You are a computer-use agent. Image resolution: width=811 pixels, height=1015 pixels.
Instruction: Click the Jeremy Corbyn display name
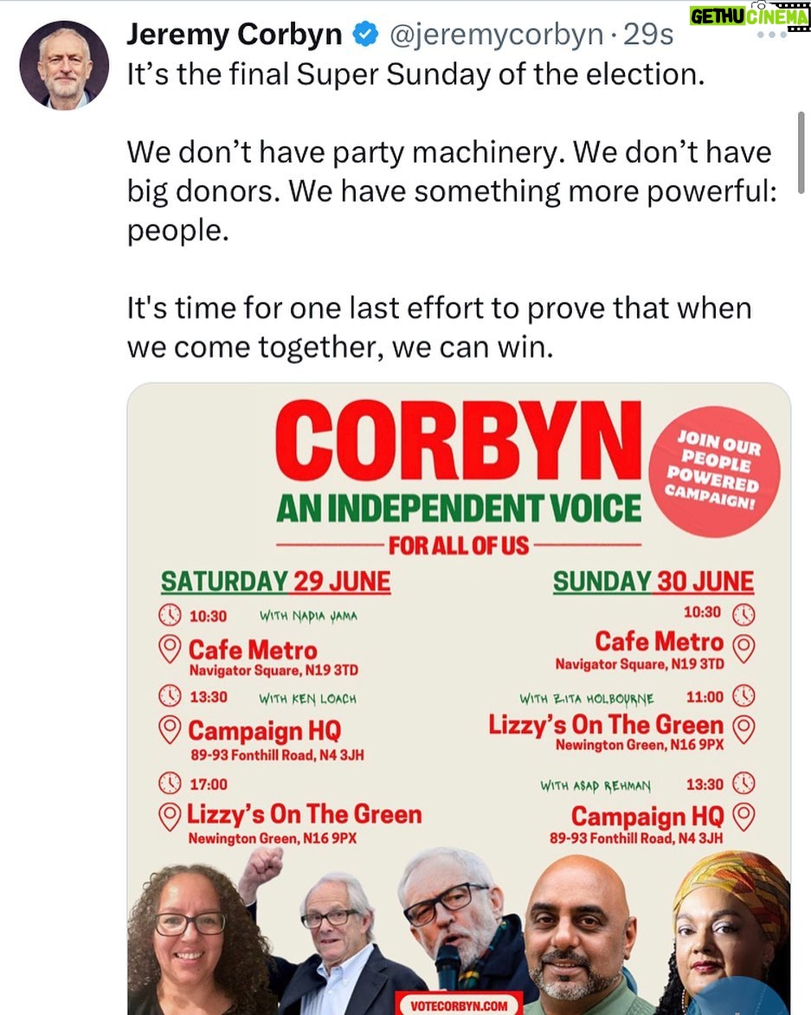(234, 36)
